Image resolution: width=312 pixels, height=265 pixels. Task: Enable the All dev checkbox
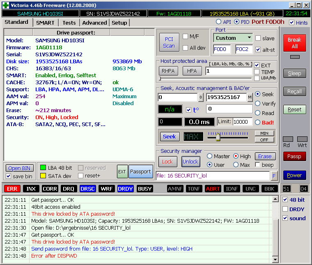(185, 48)
